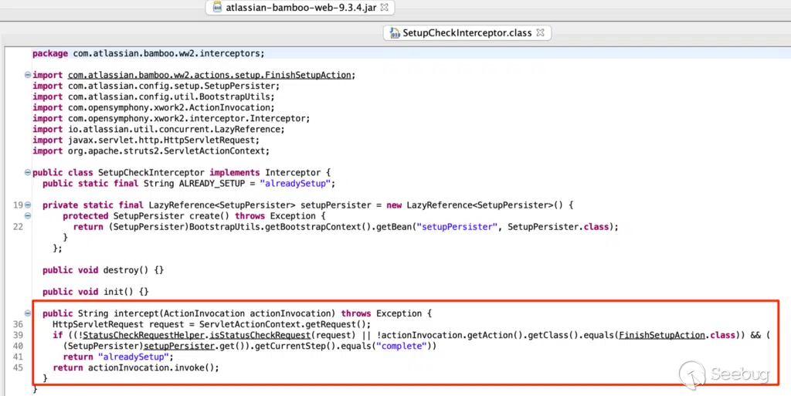Image resolution: width=791 pixels, height=396 pixels.
Task: Click the public void destroy() {} line
Action: coord(103,270)
